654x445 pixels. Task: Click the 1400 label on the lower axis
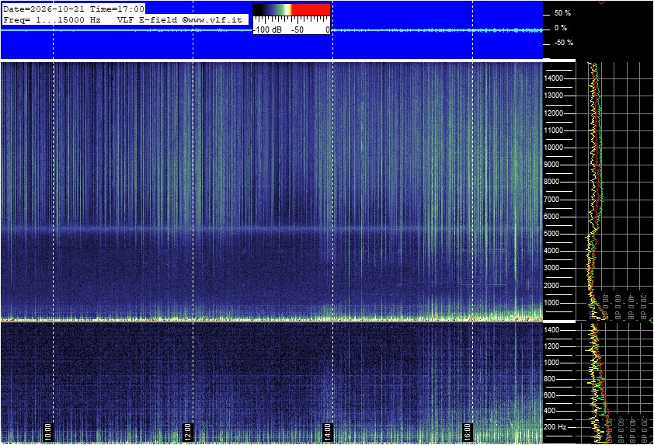pos(551,330)
